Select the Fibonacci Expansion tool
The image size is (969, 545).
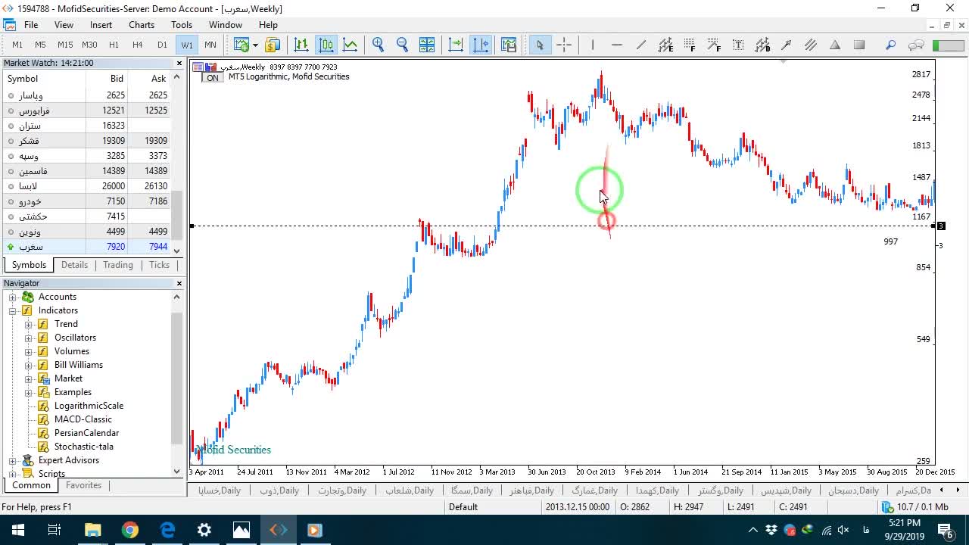point(714,45)
